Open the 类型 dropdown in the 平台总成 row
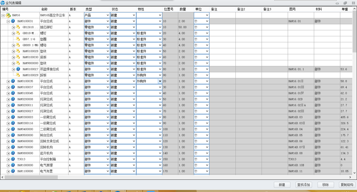 coord(108,21)
